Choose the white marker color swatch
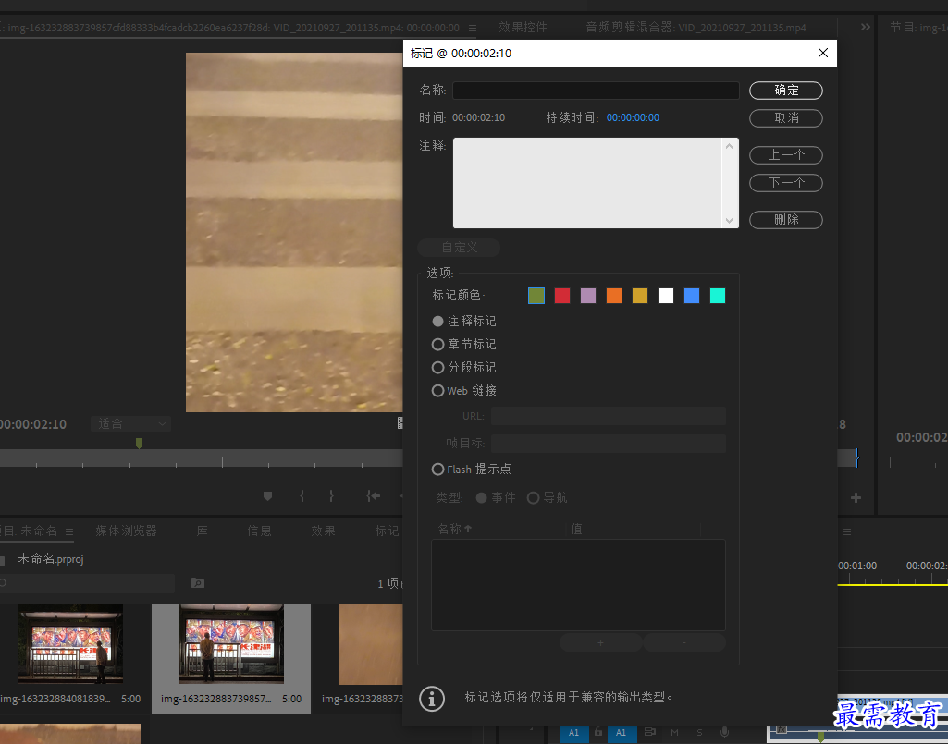Image resolution: width=948 pixels, height=744 pixels. 666,296
